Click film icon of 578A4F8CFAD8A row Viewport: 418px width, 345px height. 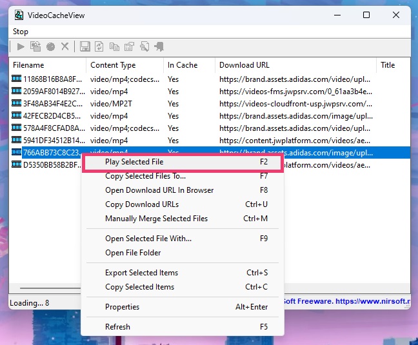pyautogui.click(x=17, y=128)
